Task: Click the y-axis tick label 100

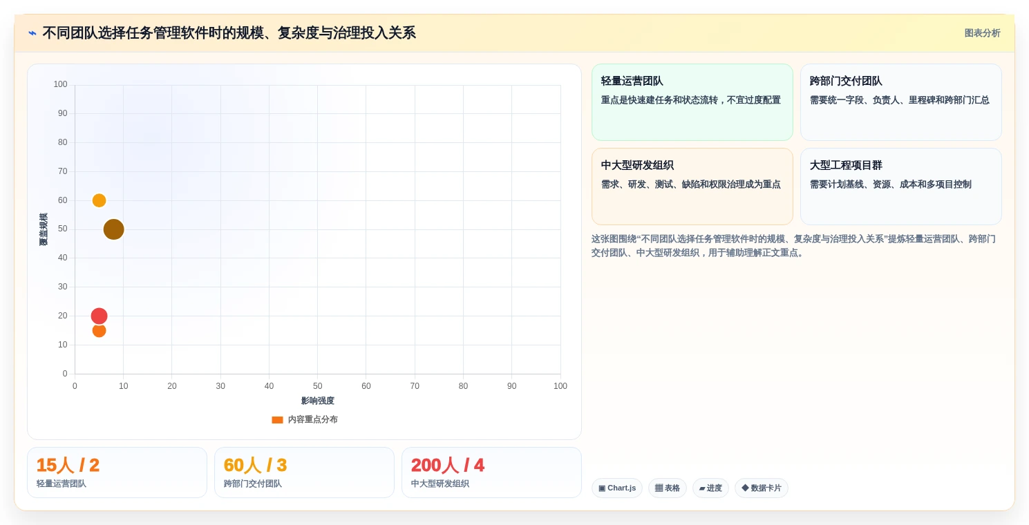Action: 60,84
